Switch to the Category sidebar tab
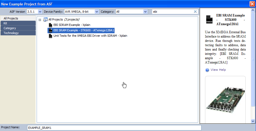 (x=18, y=28)
